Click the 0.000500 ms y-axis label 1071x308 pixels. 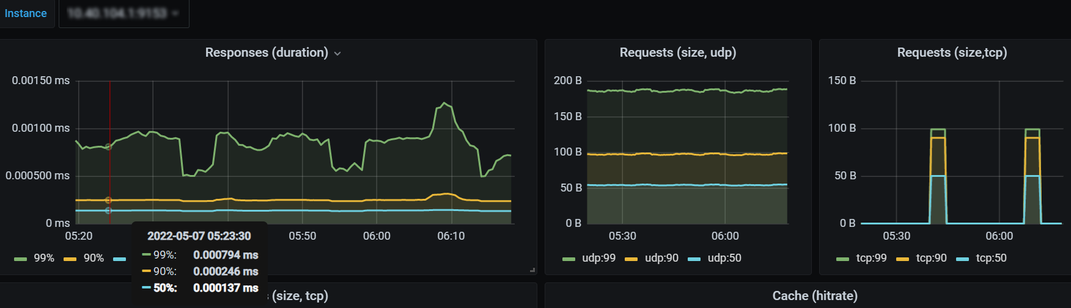click(38, 176)
